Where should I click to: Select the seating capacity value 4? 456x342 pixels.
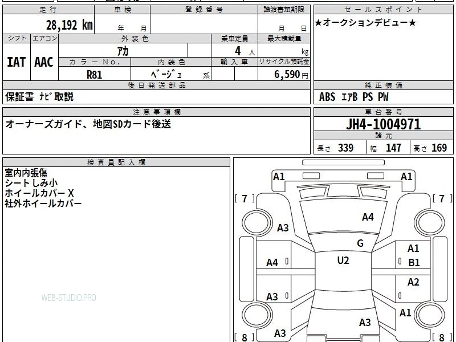point(238,51)
